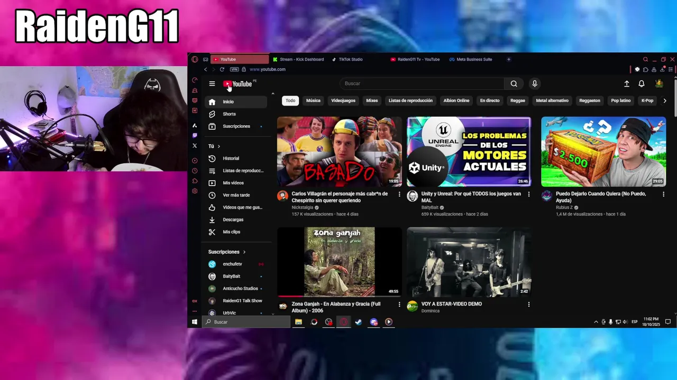The image size is (677, 380).
Task: Expand the Tú section chevron
Action: (x=219, y=146)
